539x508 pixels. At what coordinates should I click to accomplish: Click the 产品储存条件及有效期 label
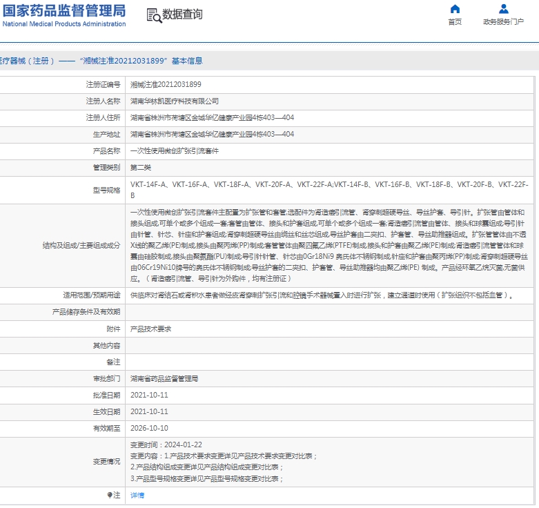86,312
